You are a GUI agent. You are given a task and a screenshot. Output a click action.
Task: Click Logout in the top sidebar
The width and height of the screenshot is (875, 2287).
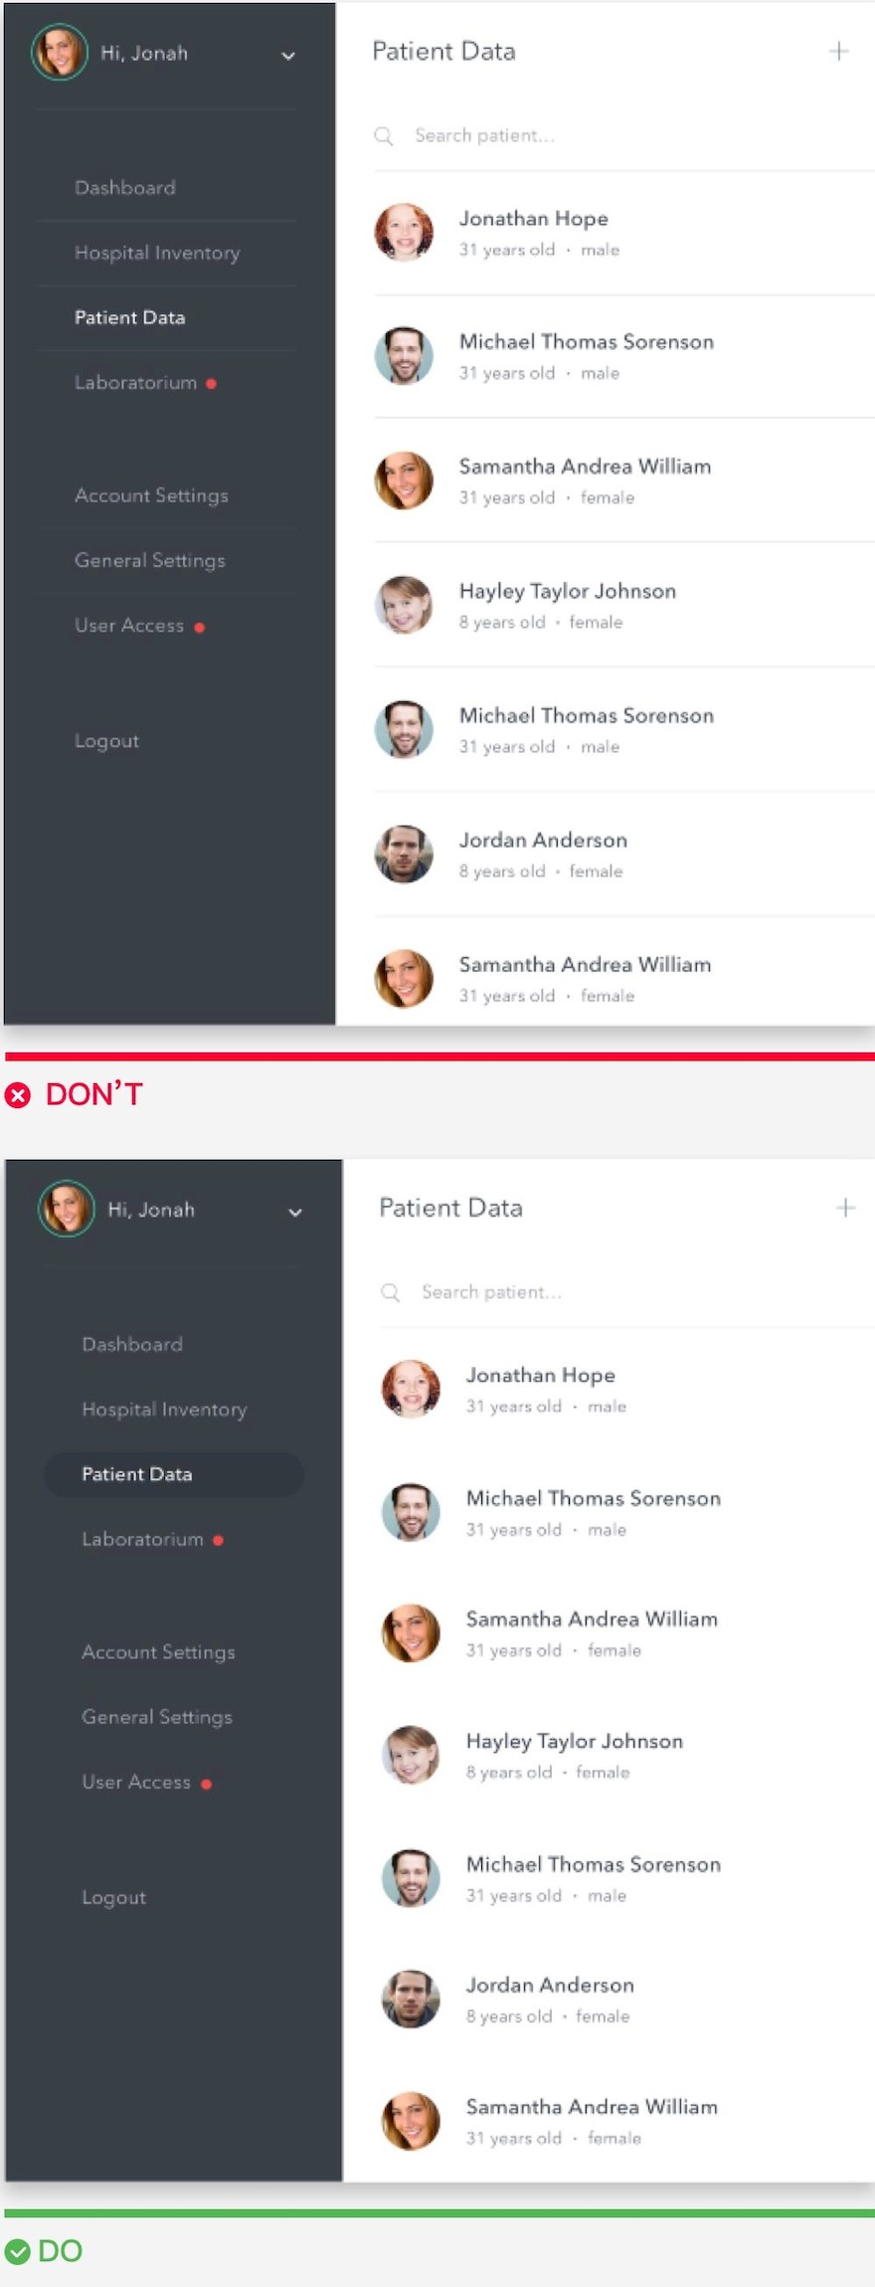click(106, 741)
